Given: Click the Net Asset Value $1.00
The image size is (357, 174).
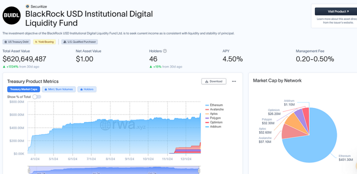Looking at the screenshot, I should (x=84, y=59).
